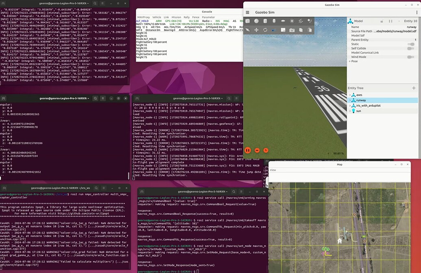Add a point light to the Gazebo scene
421x273 pixels.
[309, 21]
